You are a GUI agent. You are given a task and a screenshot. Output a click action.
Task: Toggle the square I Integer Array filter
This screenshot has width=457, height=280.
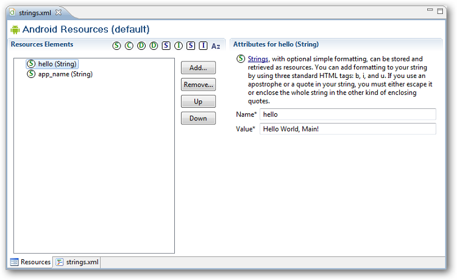(x=203, y=46)
